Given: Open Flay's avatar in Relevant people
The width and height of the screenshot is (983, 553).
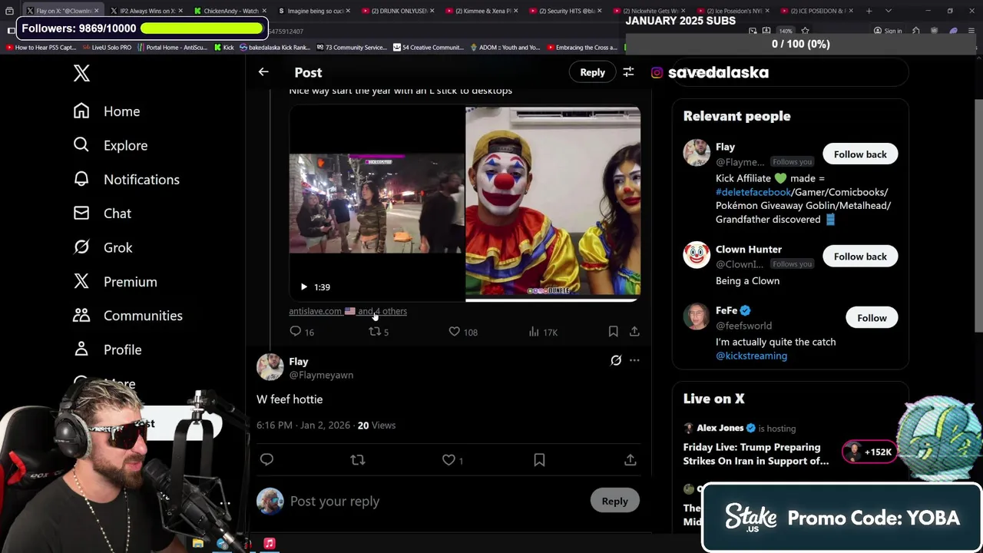Looking at the screenshot, I should tap(697, 153).
